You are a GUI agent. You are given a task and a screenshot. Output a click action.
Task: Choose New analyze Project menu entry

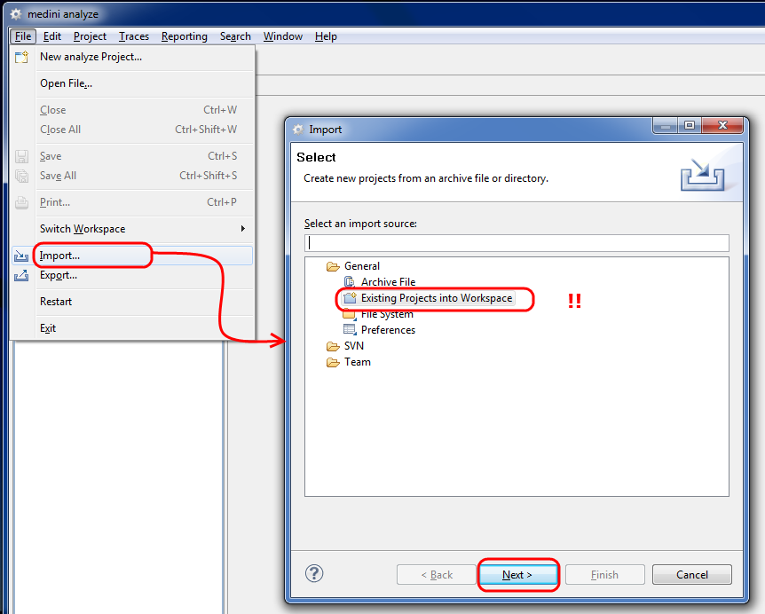131,57
